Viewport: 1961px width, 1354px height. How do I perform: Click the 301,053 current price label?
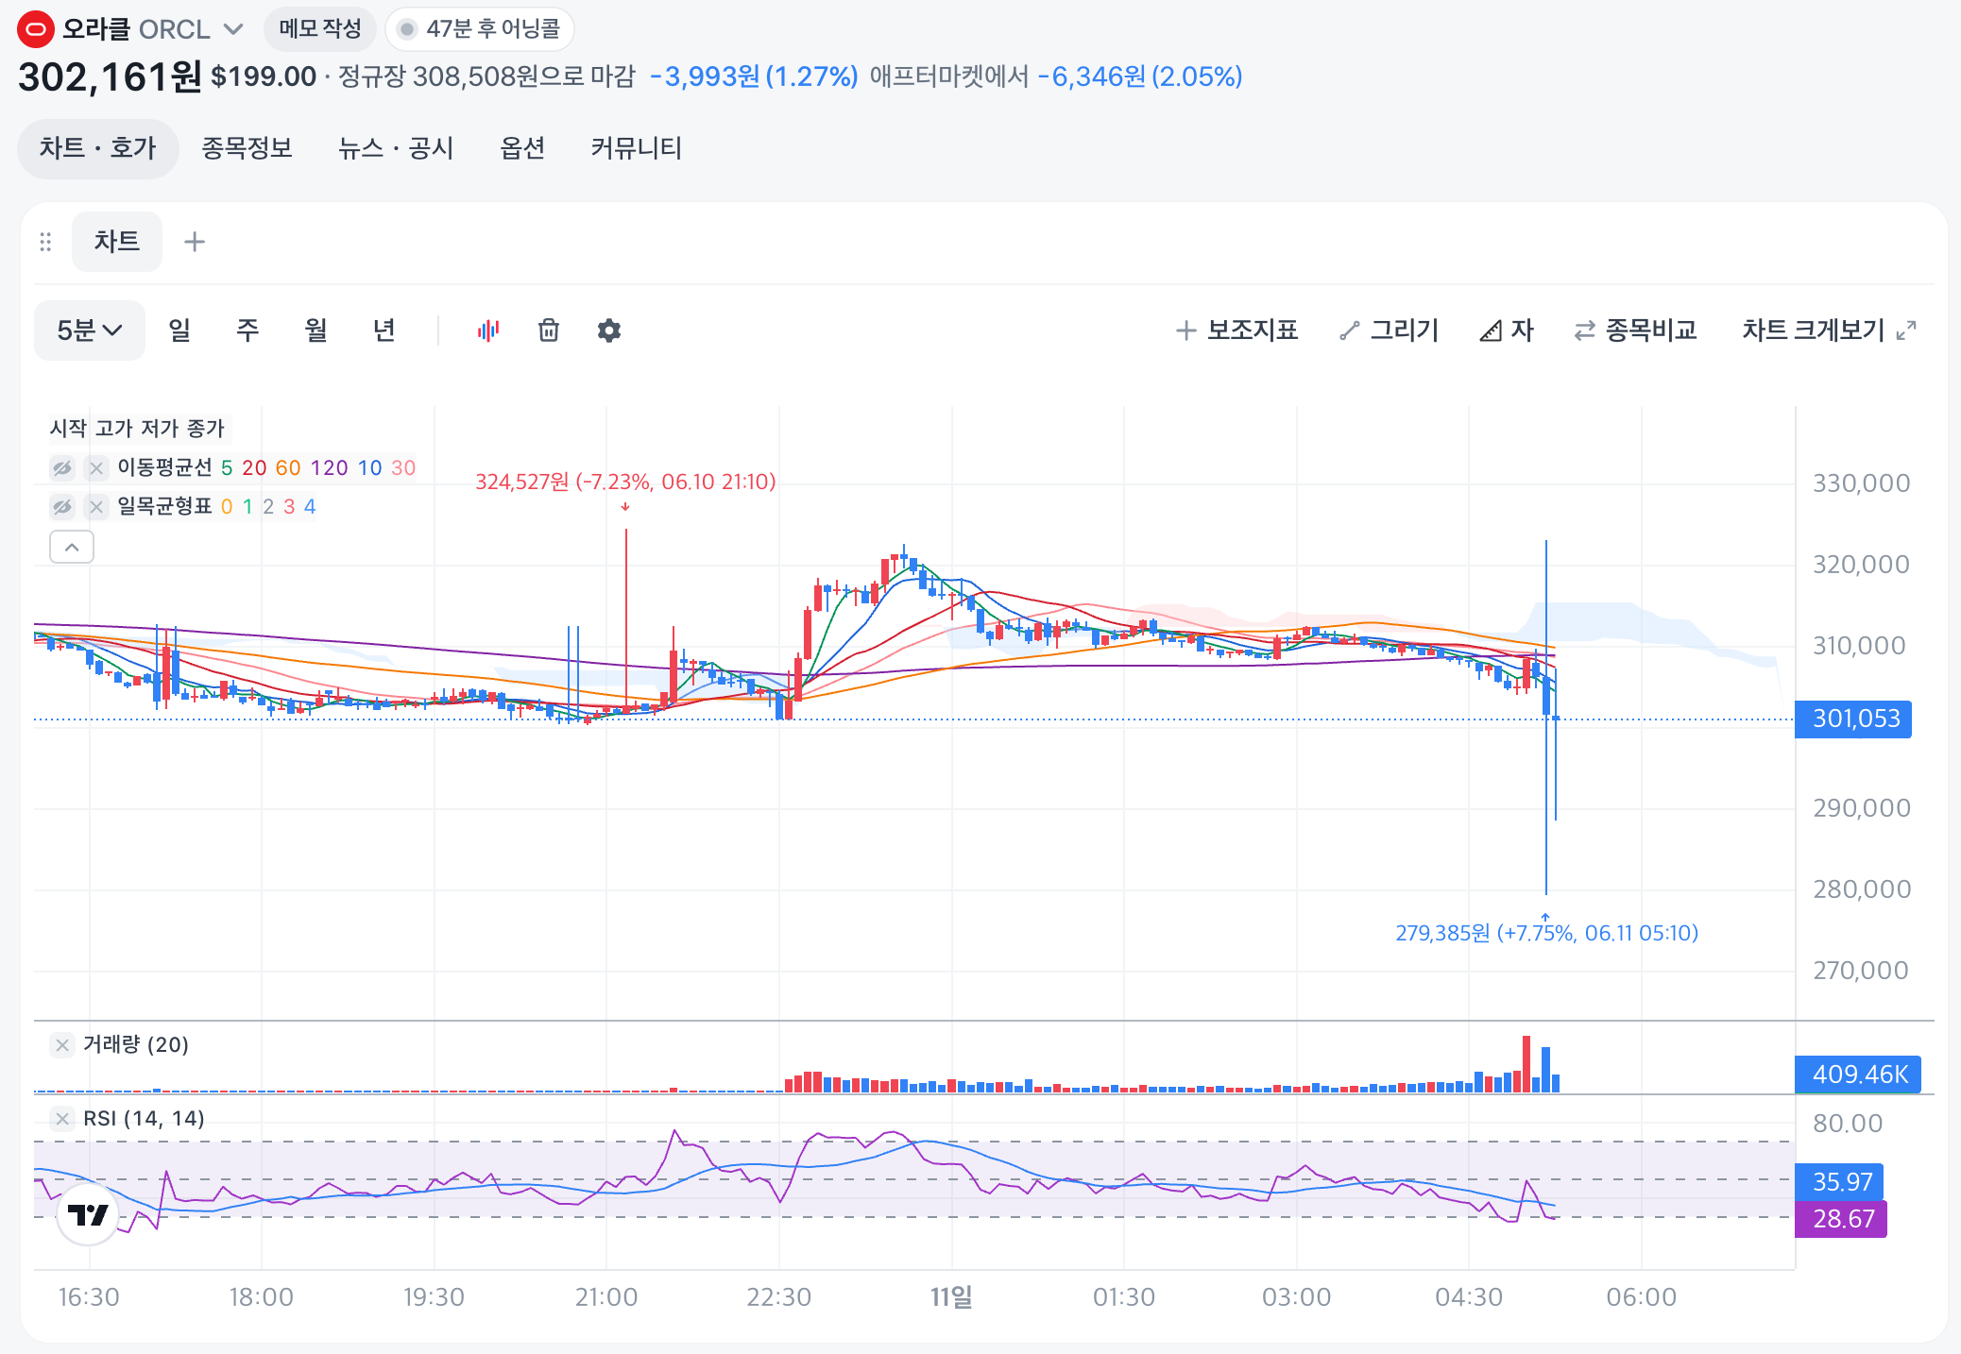pyautogui.click(x=1853, y=719)
